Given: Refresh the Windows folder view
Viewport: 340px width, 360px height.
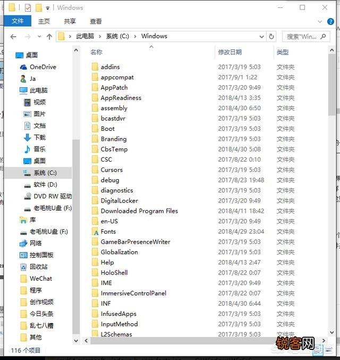Looking at the screenshot, I should coord(271,37).
